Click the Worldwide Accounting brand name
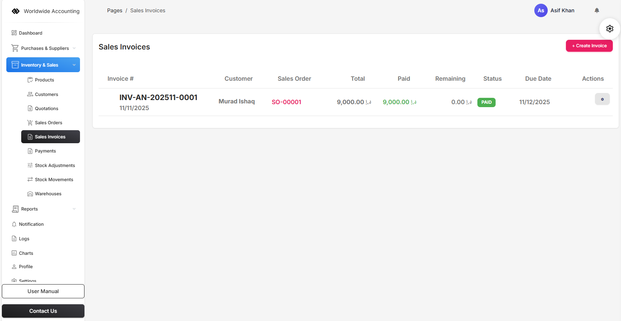The width and height of the screenshot is (621, 321). point(52,11)
